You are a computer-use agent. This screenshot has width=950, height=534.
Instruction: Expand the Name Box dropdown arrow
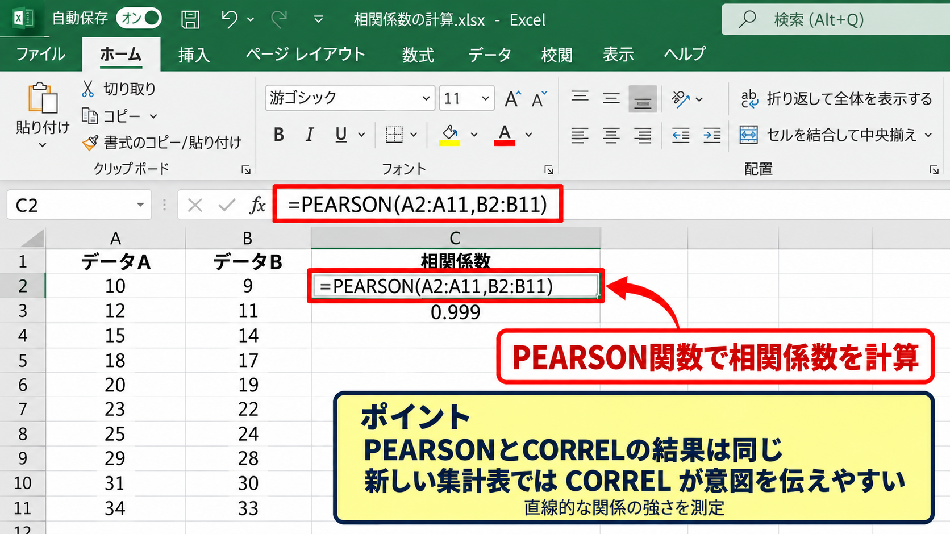[140, 205]
